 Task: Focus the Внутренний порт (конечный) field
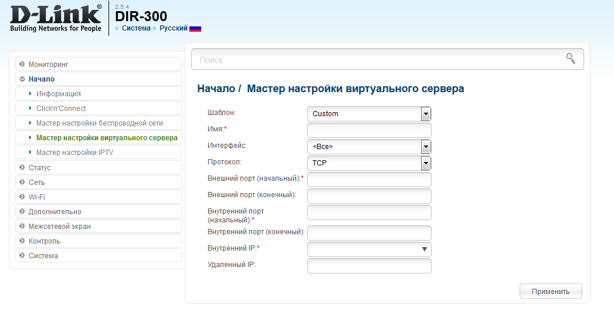pos(369,232)
